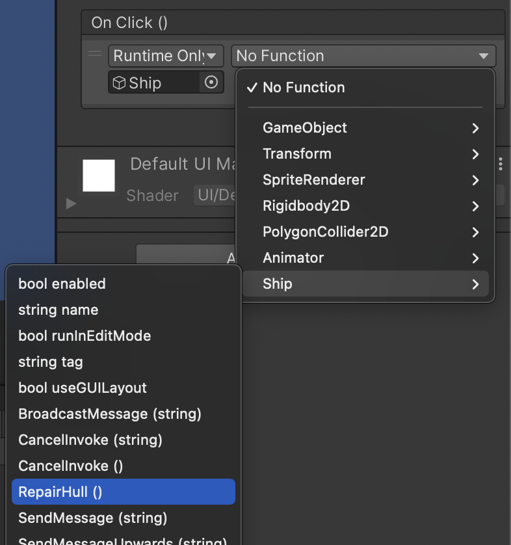The width and height of the screenshot is (511, 545).
Task: Open the No Function dropdown
Action: (x=363, y=56)
